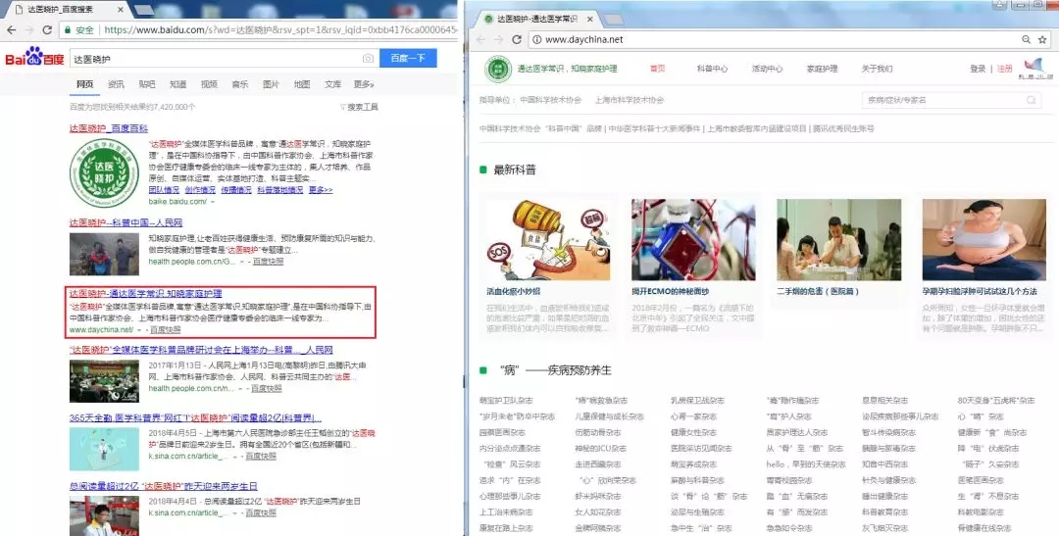This screenshot has height=536, width=1059.
Task: Open 上海市科学技术协会 guidance unit link
Action: [x=630, y=100]
